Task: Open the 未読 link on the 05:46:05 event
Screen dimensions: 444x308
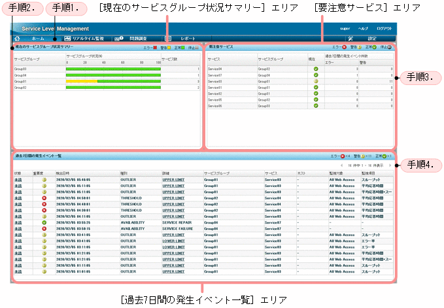Action: tap(18, 180)
